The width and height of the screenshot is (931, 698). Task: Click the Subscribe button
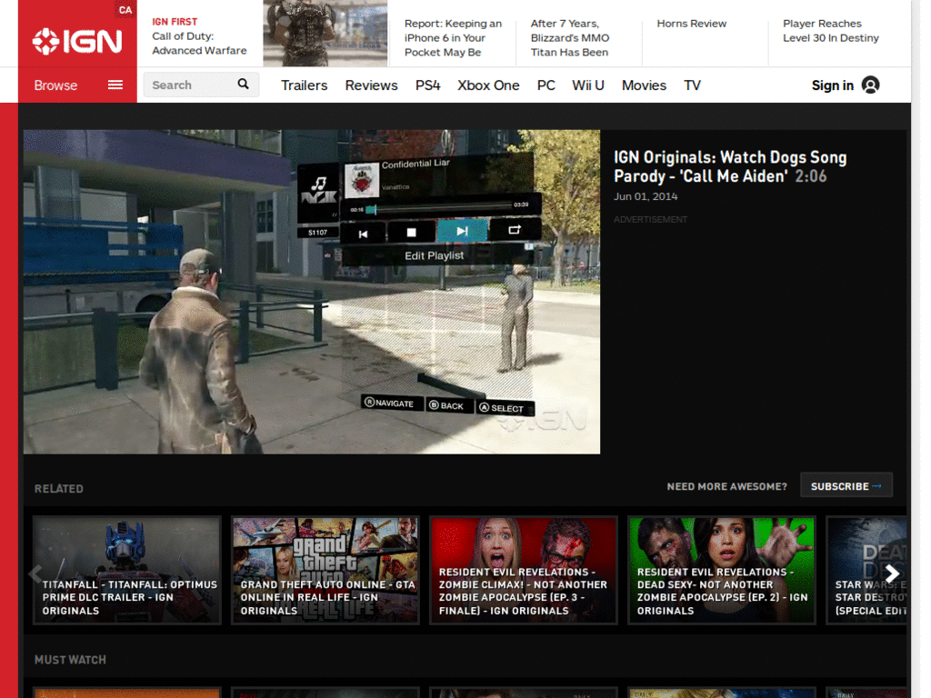(x=846, y=484)
